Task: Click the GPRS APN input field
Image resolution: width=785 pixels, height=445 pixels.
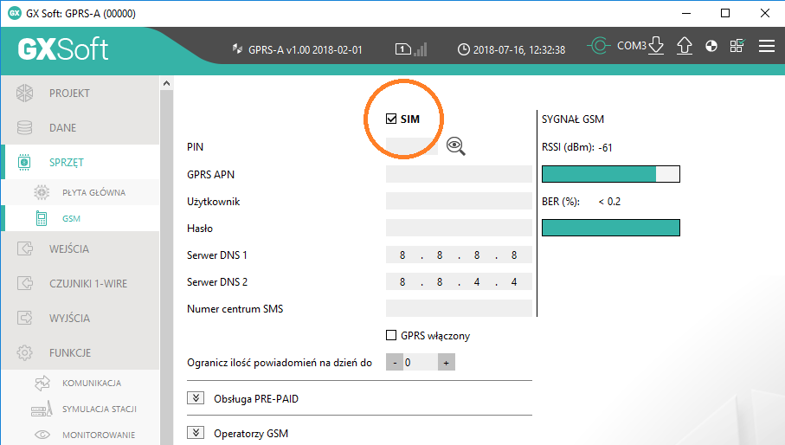Action: [459, 175]
